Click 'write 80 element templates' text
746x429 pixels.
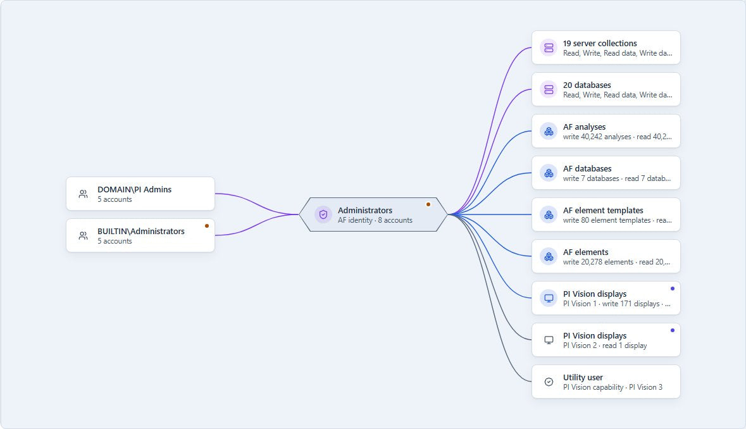click(607, 220)
